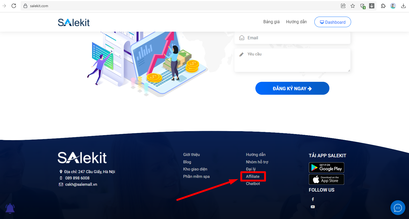Open Bảng giá in the top navigation
The image size is (409, 219).
(271, 22)
